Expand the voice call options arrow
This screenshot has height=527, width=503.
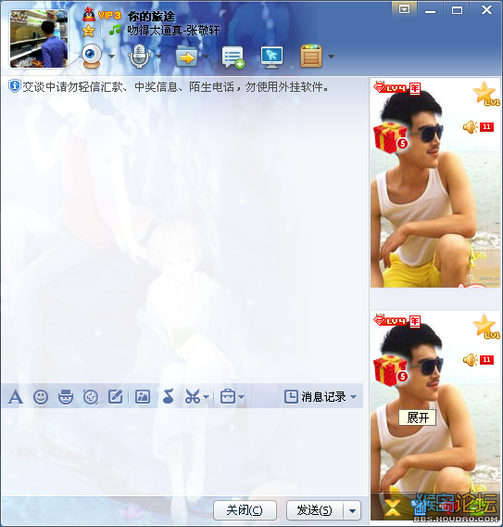point(158,57)
